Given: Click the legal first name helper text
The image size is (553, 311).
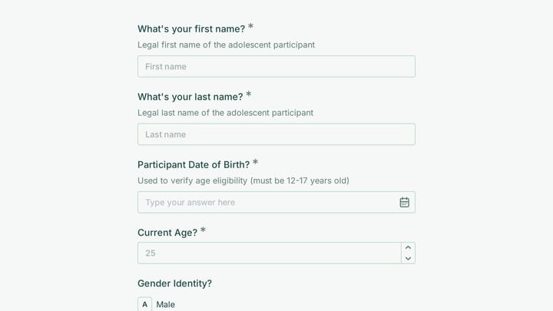Looking at the screenshot, I should (x=226, y=45).
